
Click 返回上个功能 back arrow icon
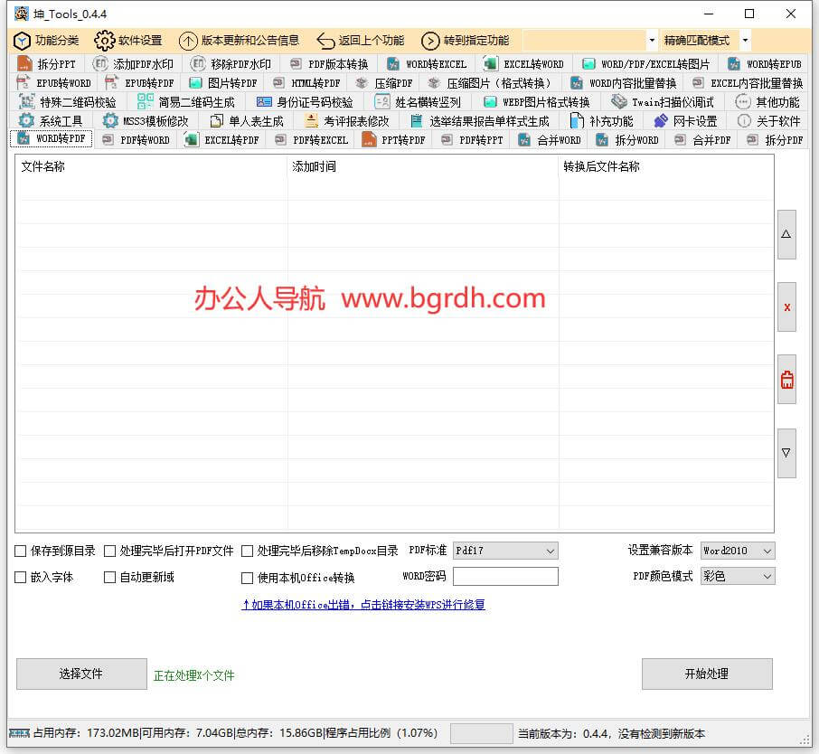click(x=325, y=41)
